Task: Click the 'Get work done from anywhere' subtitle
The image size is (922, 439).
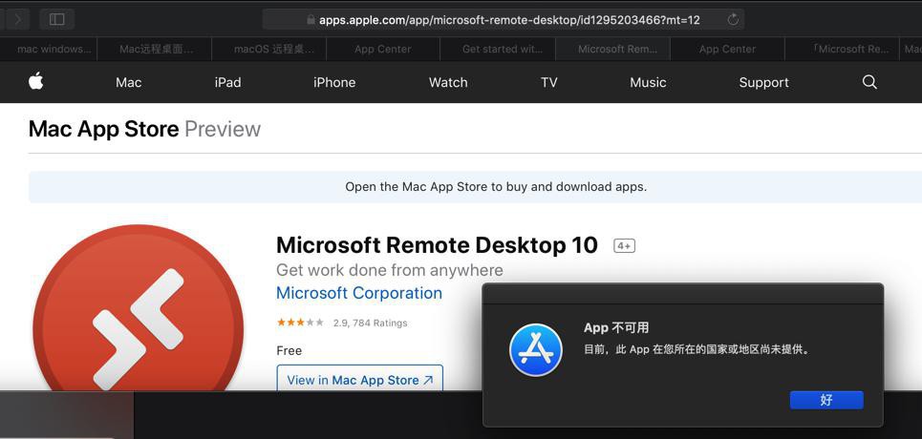Action: point(389,270)
